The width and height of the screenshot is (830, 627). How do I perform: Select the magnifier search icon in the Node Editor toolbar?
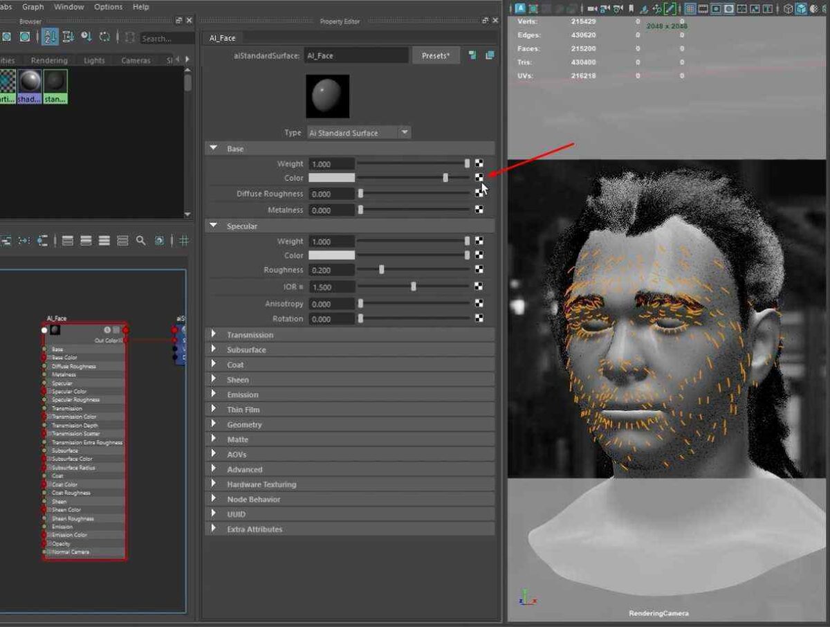[x=140, y=241]
